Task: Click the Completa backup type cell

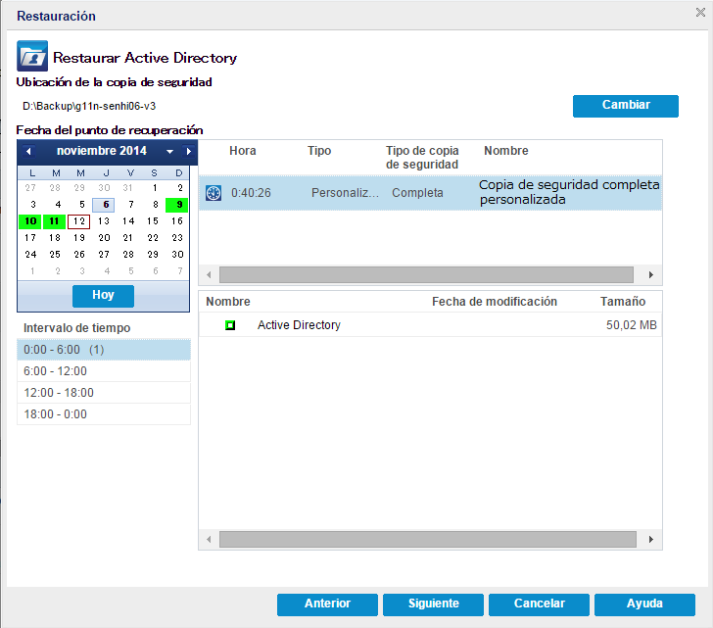Action: pos(417,193)
